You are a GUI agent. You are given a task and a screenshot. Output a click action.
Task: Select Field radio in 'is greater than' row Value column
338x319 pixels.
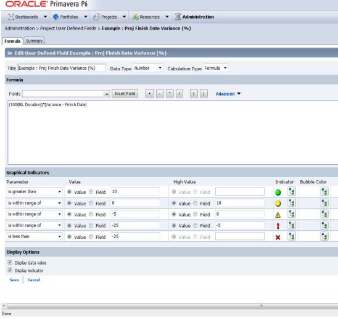(91, 192)
